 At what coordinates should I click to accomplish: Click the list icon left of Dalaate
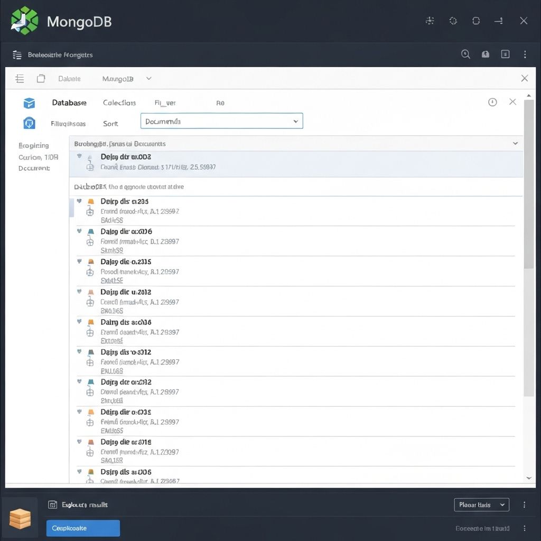tap(20, 79)
